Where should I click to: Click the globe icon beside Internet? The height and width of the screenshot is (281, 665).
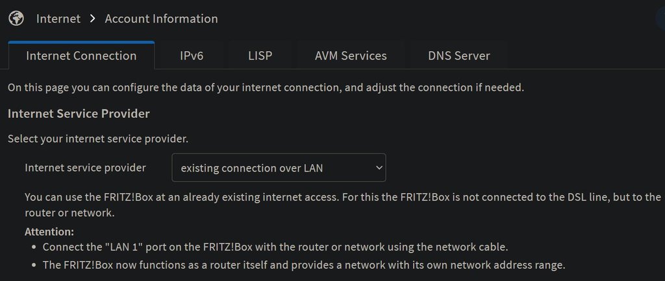pos(16,19)
